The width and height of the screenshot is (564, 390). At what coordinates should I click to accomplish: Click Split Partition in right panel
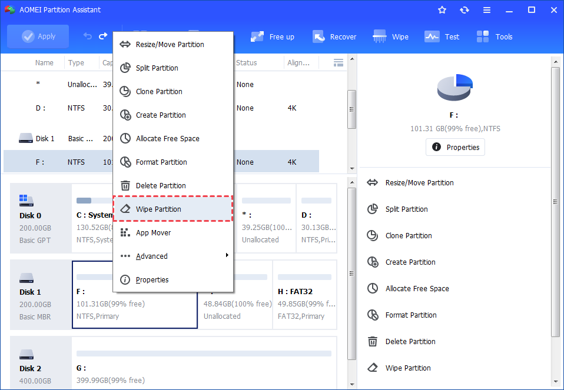406,209
